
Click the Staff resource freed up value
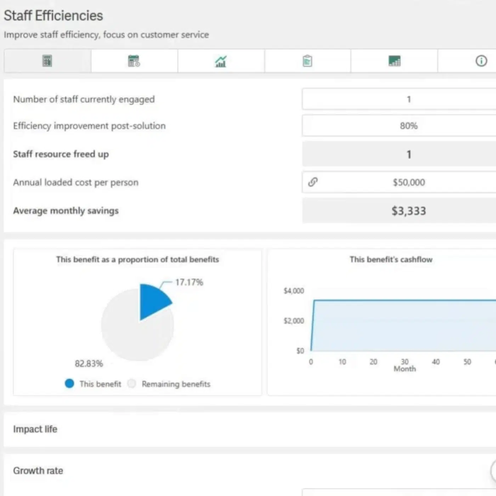(x=408, y=154)
